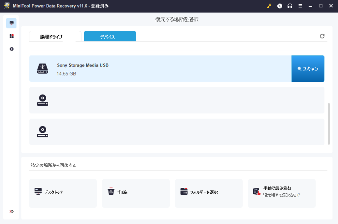Recover from ゴミ箱
This screenshot has height=224, width=338.
(136, 193)
